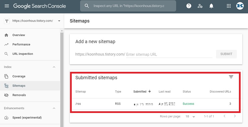Click the Success status text
Screen dimensions: 248x127
tap(188, 104)
